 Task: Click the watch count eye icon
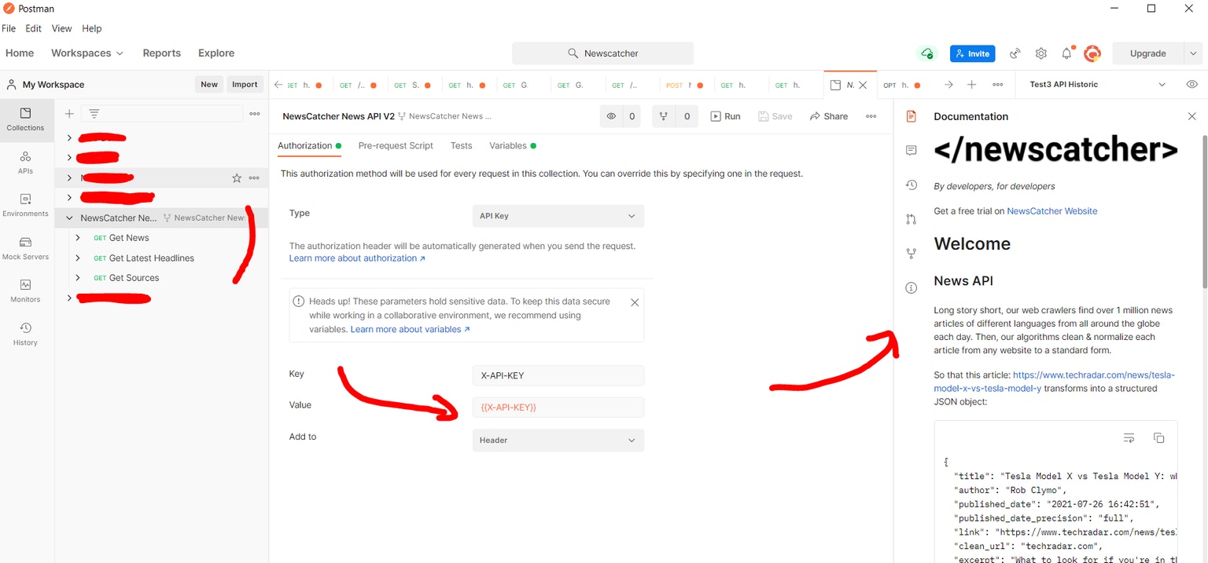(611, 116)
